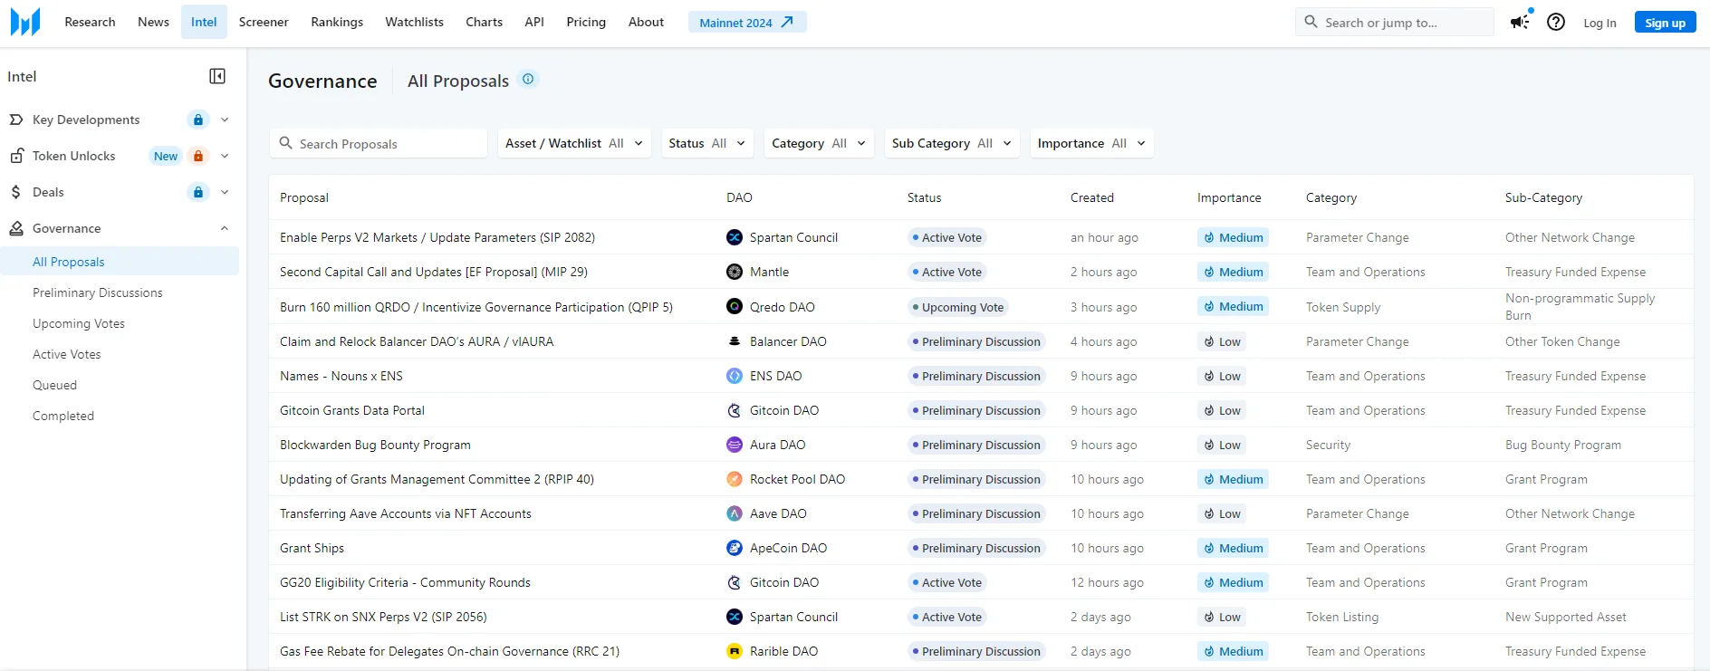1710x671 pixels.
Task: Click the Sign up button
Action: click(x=1665, y=23)
